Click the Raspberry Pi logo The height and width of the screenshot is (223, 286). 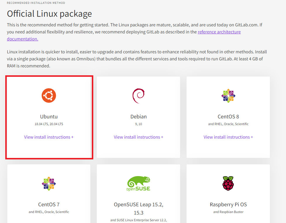pos(228,183)
